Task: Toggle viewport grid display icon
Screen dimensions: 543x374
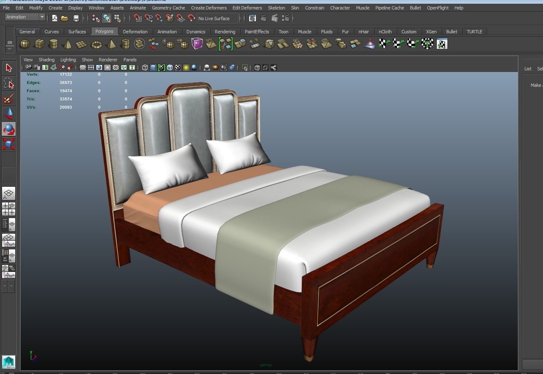Action: pyautogui.click(x=83, y=67)
